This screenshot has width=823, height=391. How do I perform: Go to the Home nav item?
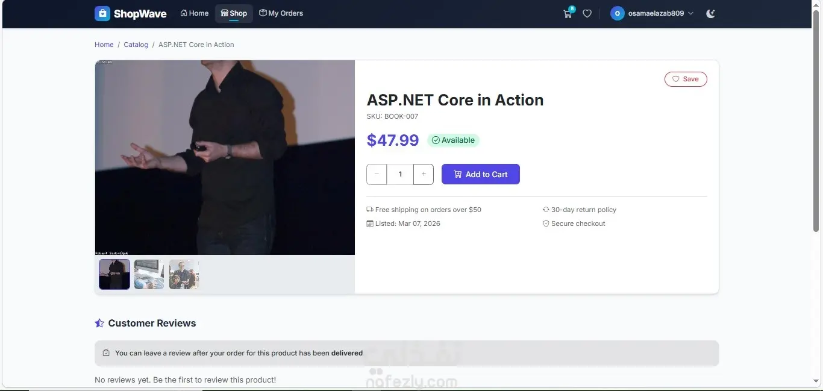pos(195,13)
